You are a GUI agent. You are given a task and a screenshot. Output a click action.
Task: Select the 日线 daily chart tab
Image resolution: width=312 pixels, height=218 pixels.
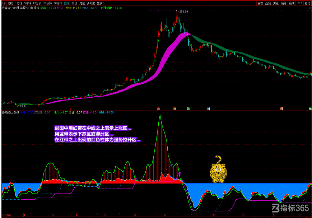(67, 3)
